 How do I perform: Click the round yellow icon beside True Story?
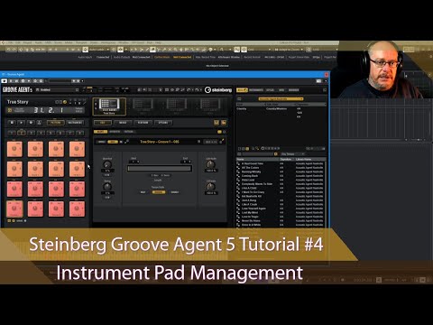click(65, 102)
